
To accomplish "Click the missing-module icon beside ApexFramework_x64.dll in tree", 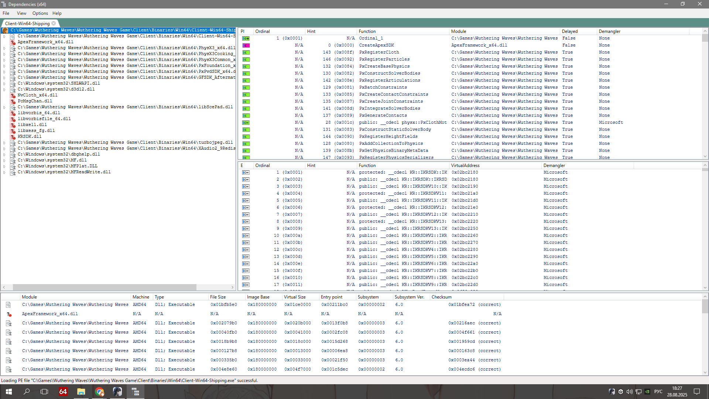I will tap(13, 42).
